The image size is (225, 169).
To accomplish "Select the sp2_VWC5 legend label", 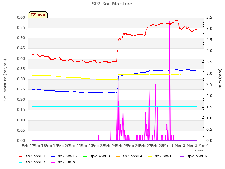I will [x=165, y=156].
